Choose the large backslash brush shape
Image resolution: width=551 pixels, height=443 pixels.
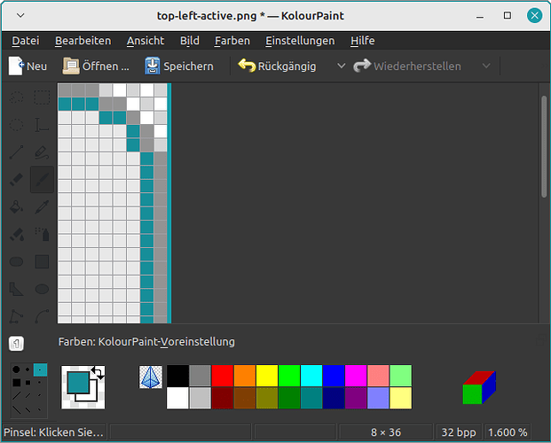pyautogui.click(x=16, y=409)
